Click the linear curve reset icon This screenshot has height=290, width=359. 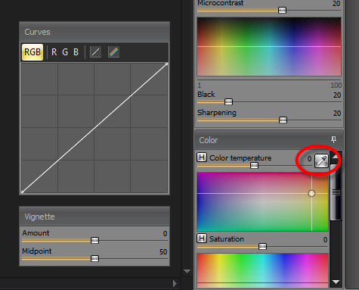click(95, 52)
